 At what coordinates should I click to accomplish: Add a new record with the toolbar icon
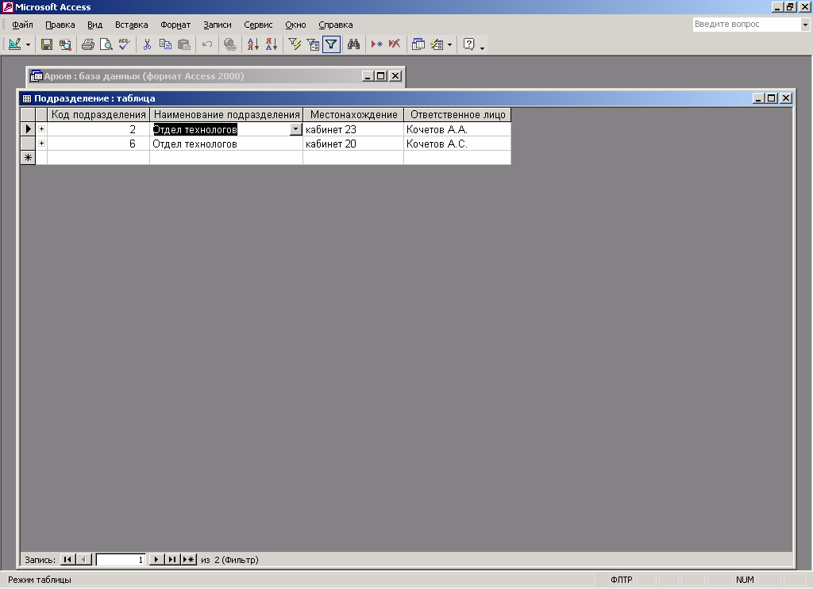[376, 44]
